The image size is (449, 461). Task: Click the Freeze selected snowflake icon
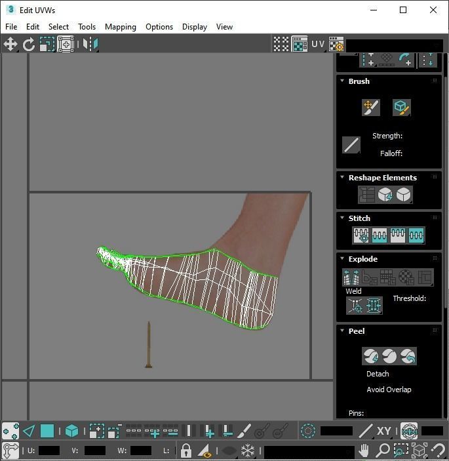click(247, 451)
